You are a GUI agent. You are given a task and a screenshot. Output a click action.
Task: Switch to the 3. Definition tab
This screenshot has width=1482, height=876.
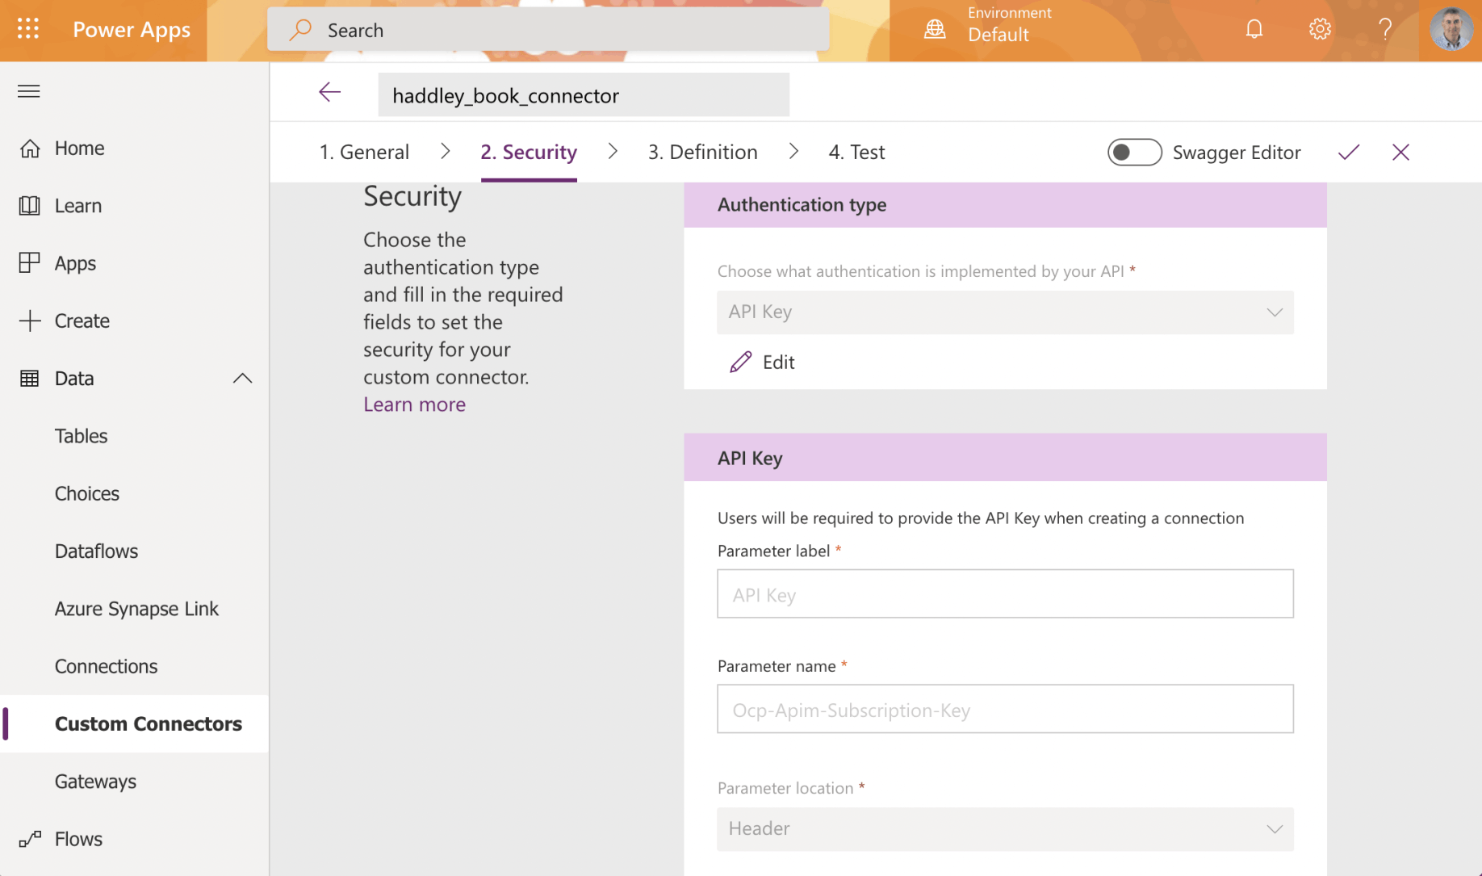[702, 153]
